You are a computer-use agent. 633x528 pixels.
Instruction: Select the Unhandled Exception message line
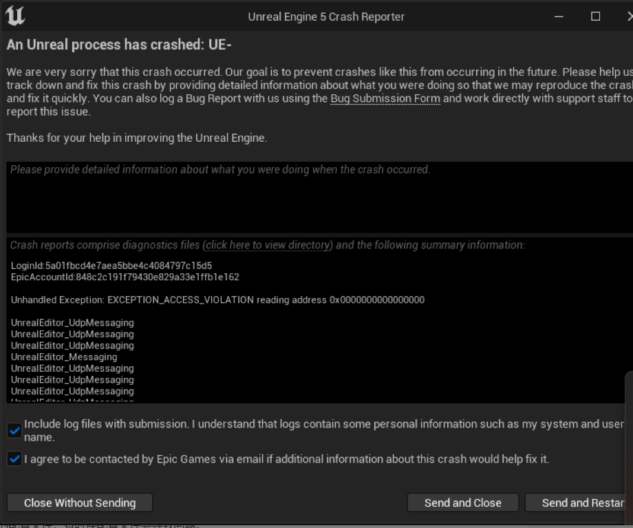217,299
